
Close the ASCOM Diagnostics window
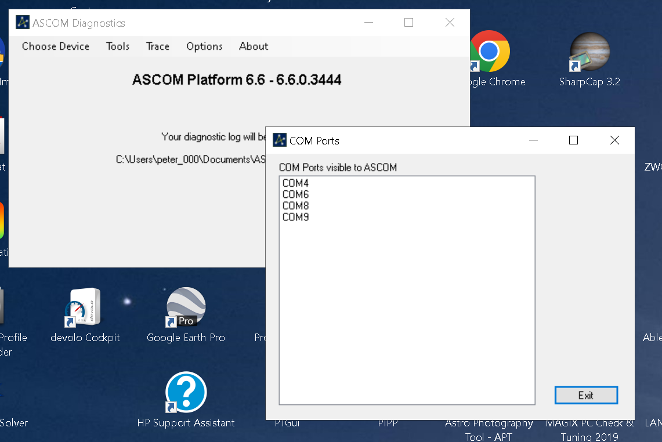pos(450,23)
